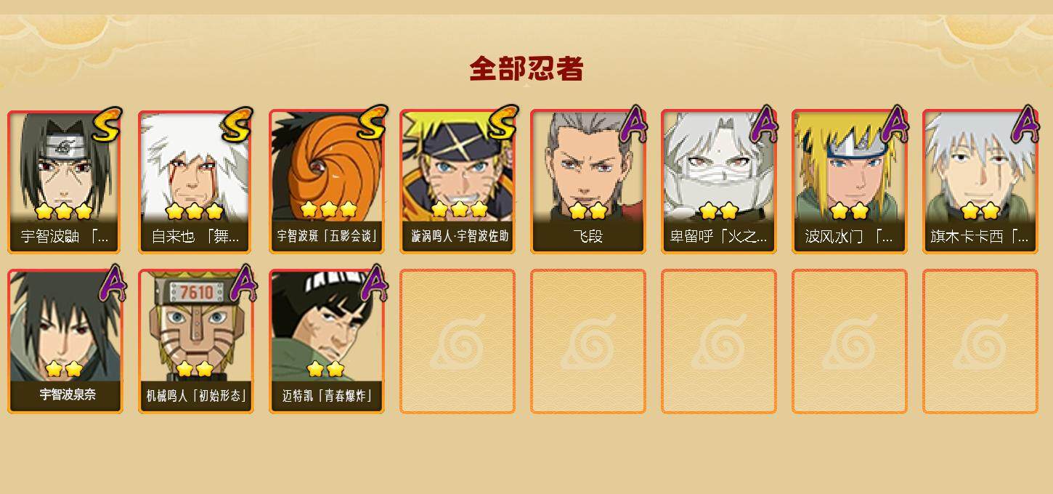Screen dimensions: 1053x494
Task: Pick 迈特凯「青春爆炸」 card
Action: 327,341
